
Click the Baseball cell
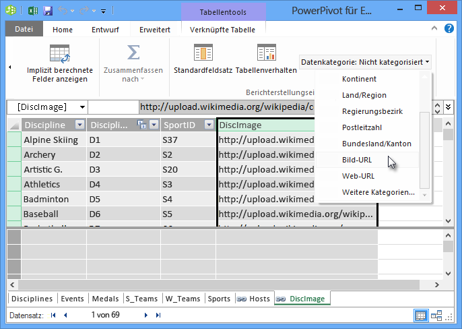(x=54, y=214)
